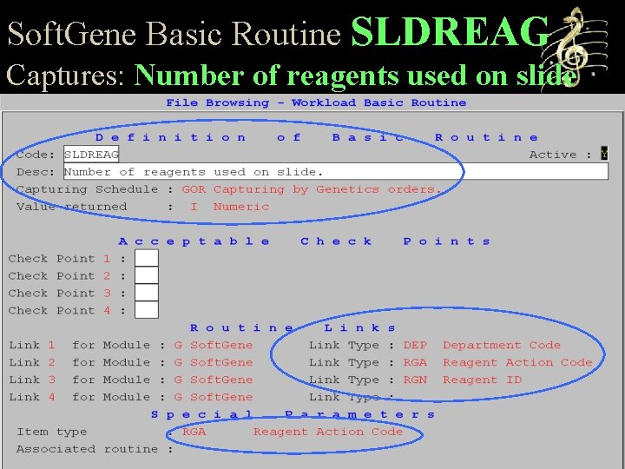Click Link 1 module value 'G SoftGene'
This screenshot has width=625, height=469.
(214, 345)
